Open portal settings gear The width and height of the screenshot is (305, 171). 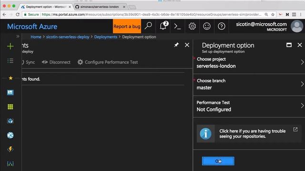tap(192, 26)
